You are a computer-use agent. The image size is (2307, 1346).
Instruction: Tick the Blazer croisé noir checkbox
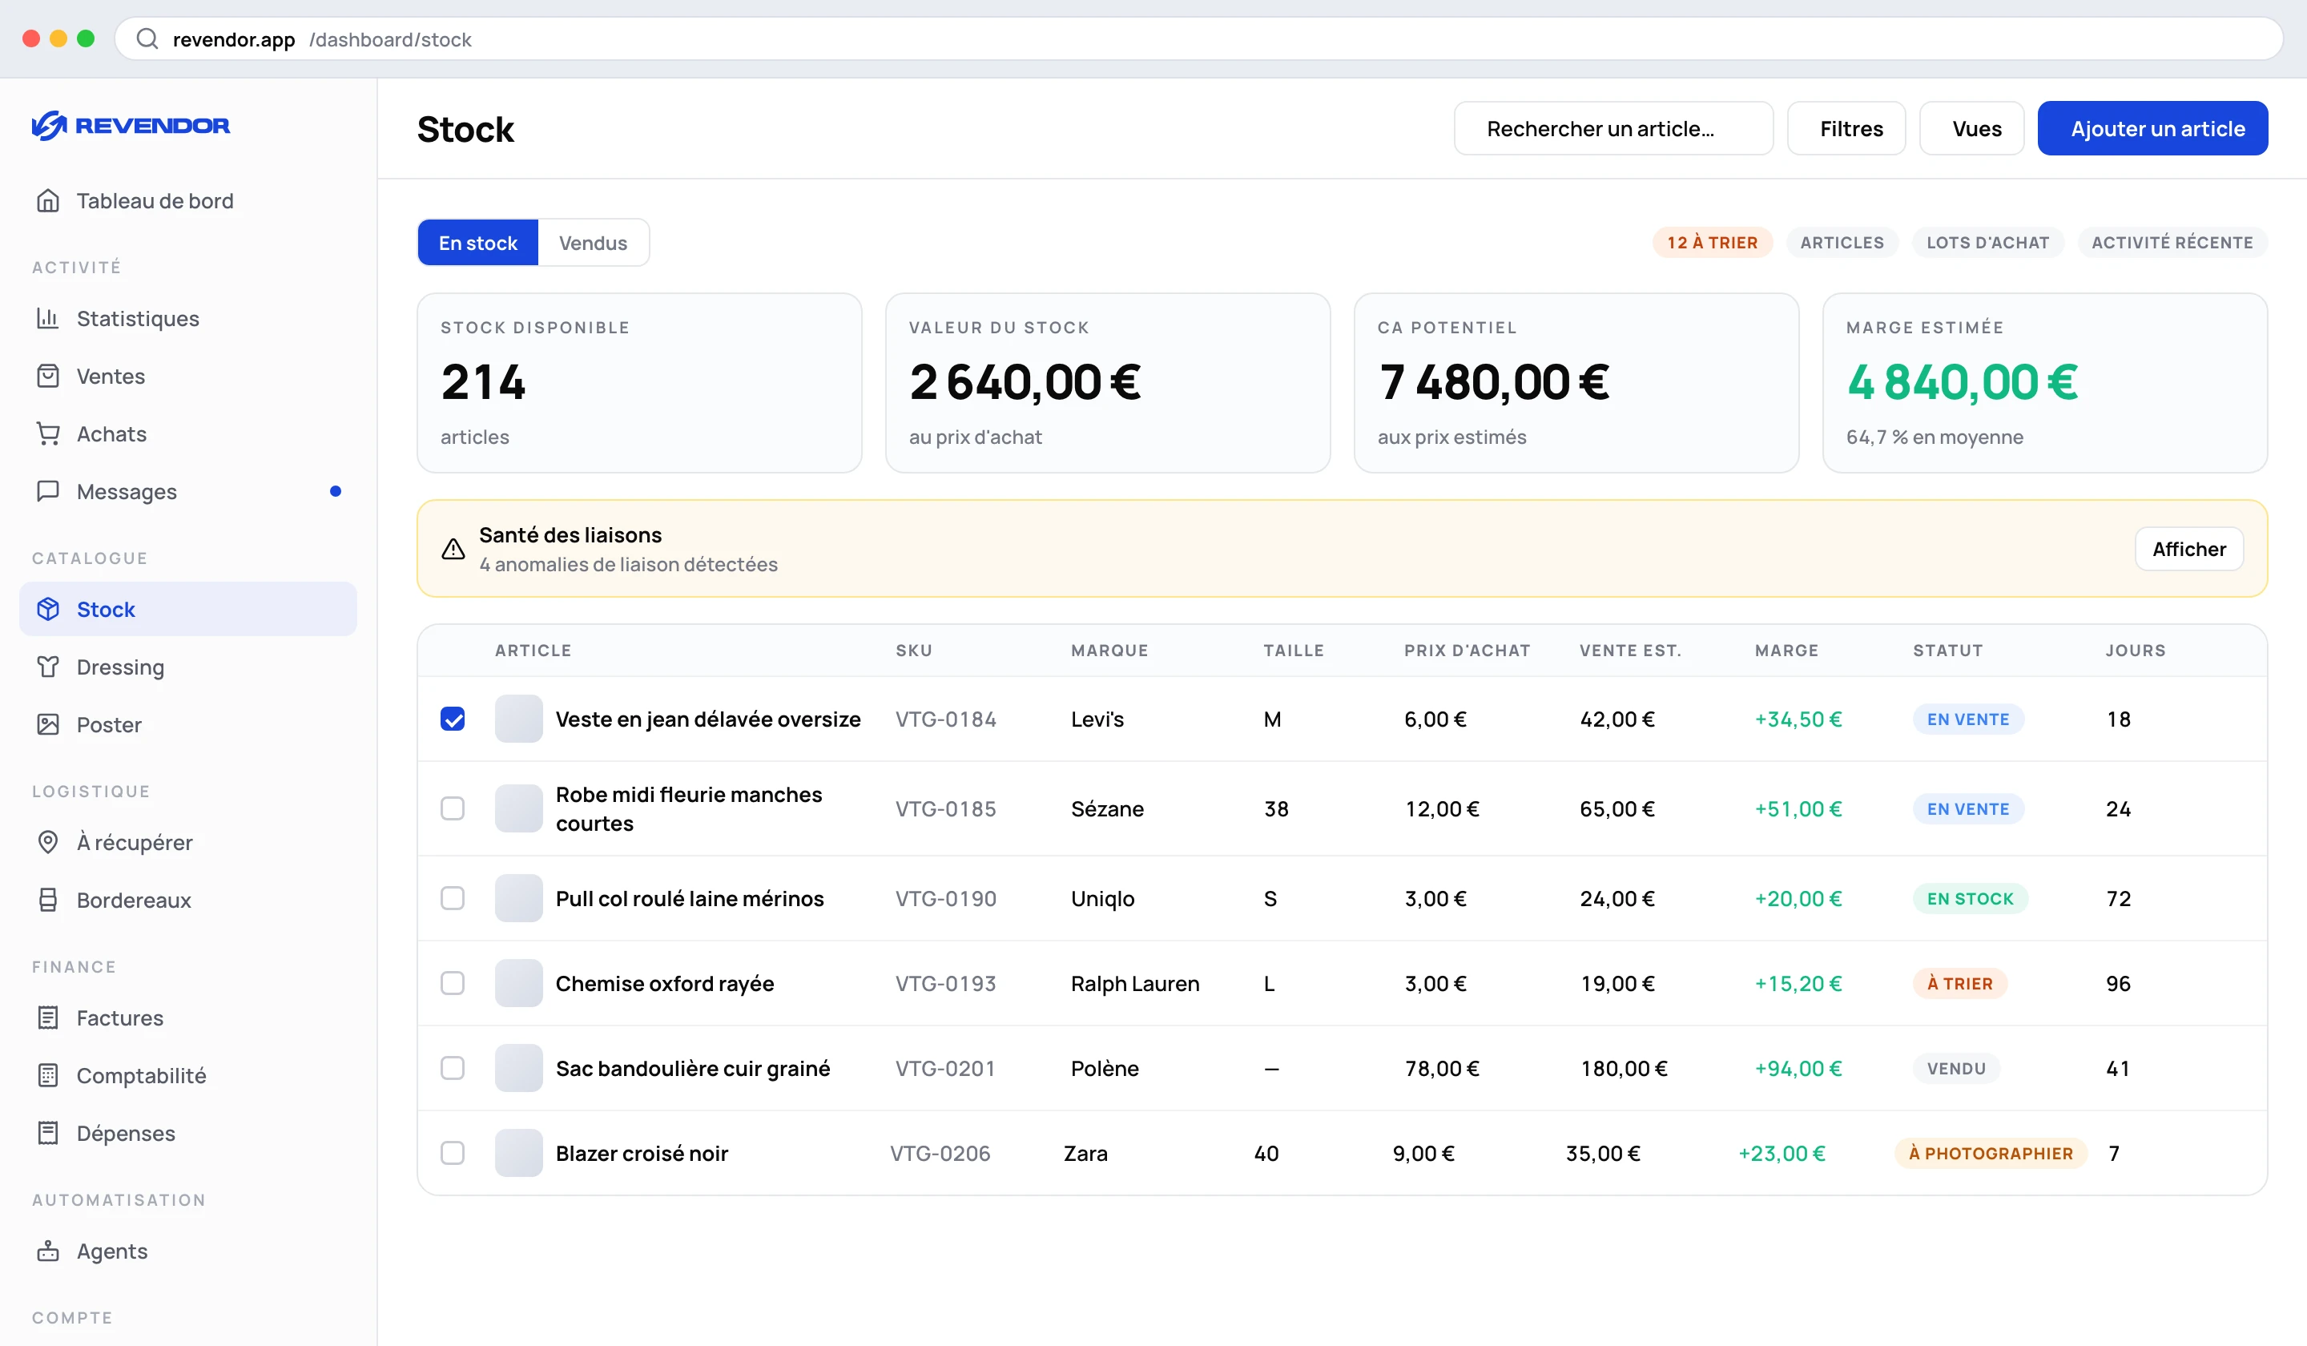pos(453,1153)
